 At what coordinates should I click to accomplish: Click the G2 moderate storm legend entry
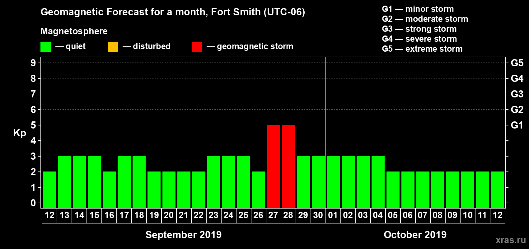coord(425,19)
